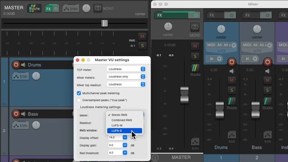Open the Display offset dropdown arrow

pos(125,137)
